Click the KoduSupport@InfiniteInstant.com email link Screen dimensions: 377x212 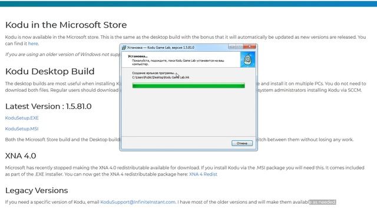(138, 202)
